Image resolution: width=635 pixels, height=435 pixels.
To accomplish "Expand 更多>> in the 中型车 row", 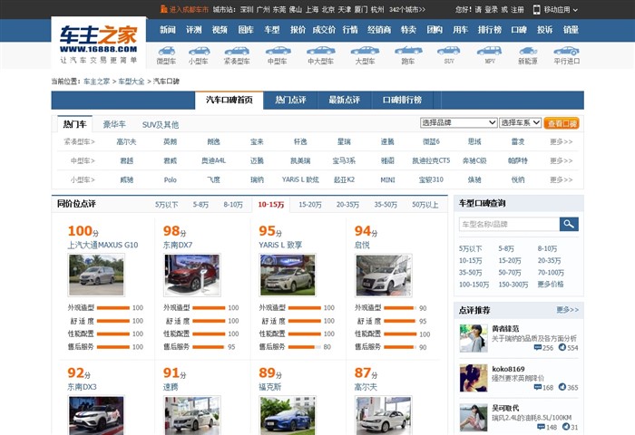I will (562, 160).
